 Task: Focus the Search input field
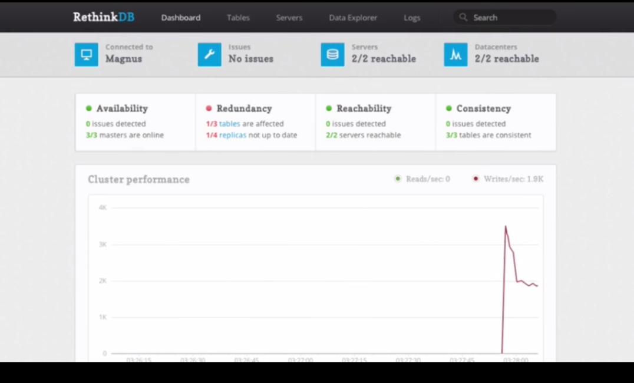coord(505,18)
